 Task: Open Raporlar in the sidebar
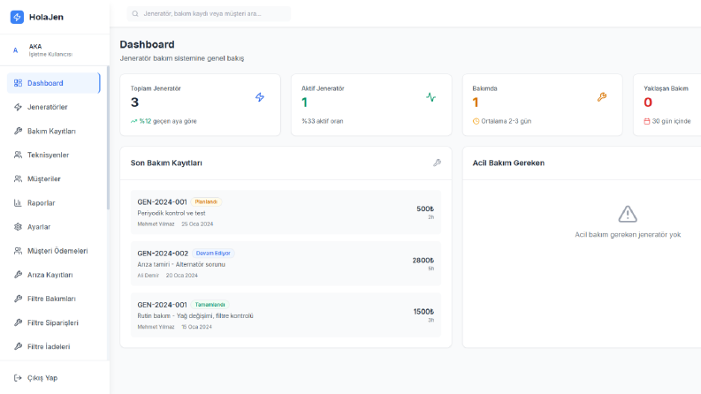pos(53,203)
